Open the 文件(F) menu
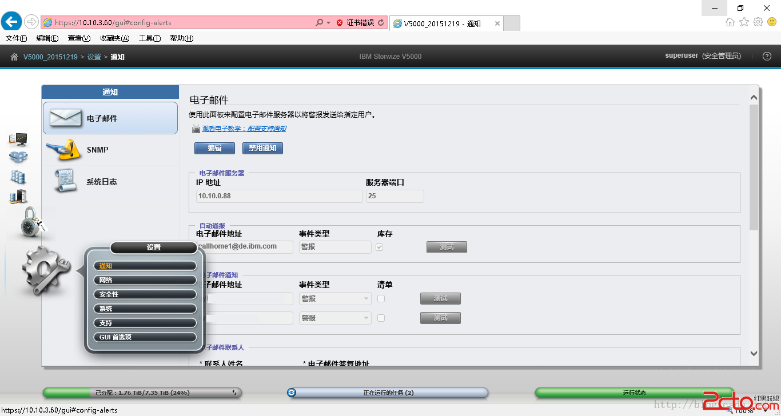This screenshot has height=416, width=781. coord(17,38)
